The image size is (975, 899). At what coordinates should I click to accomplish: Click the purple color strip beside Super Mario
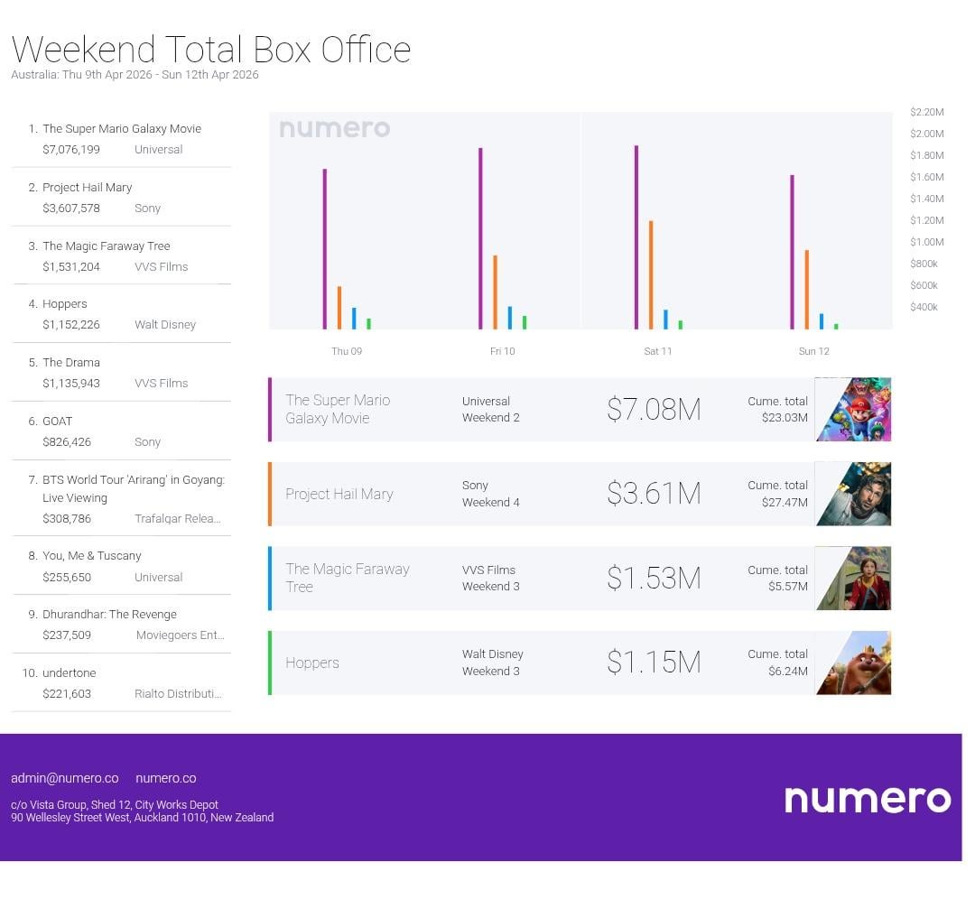coord(270,410)
